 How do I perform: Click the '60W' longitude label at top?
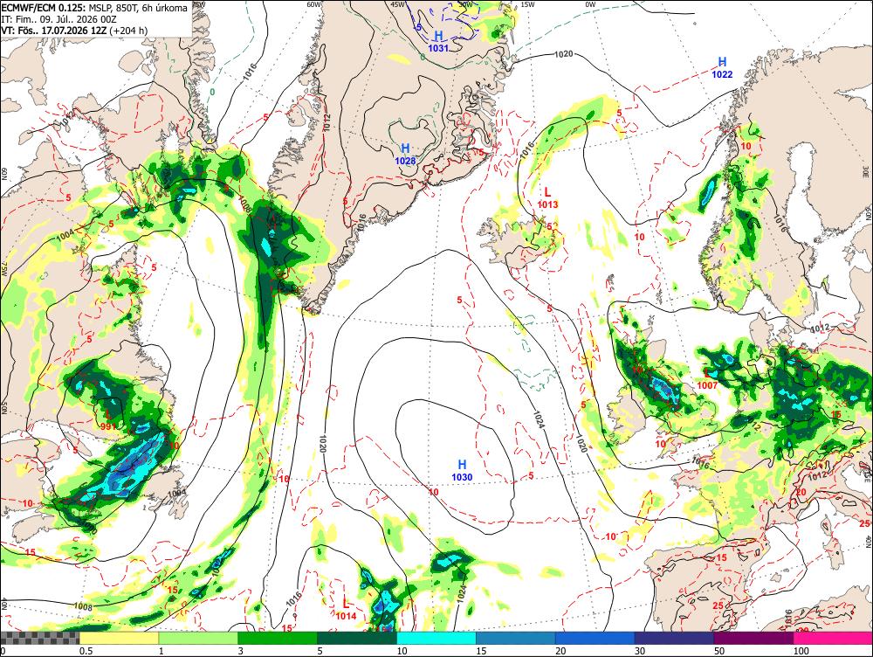coord(314,4)
